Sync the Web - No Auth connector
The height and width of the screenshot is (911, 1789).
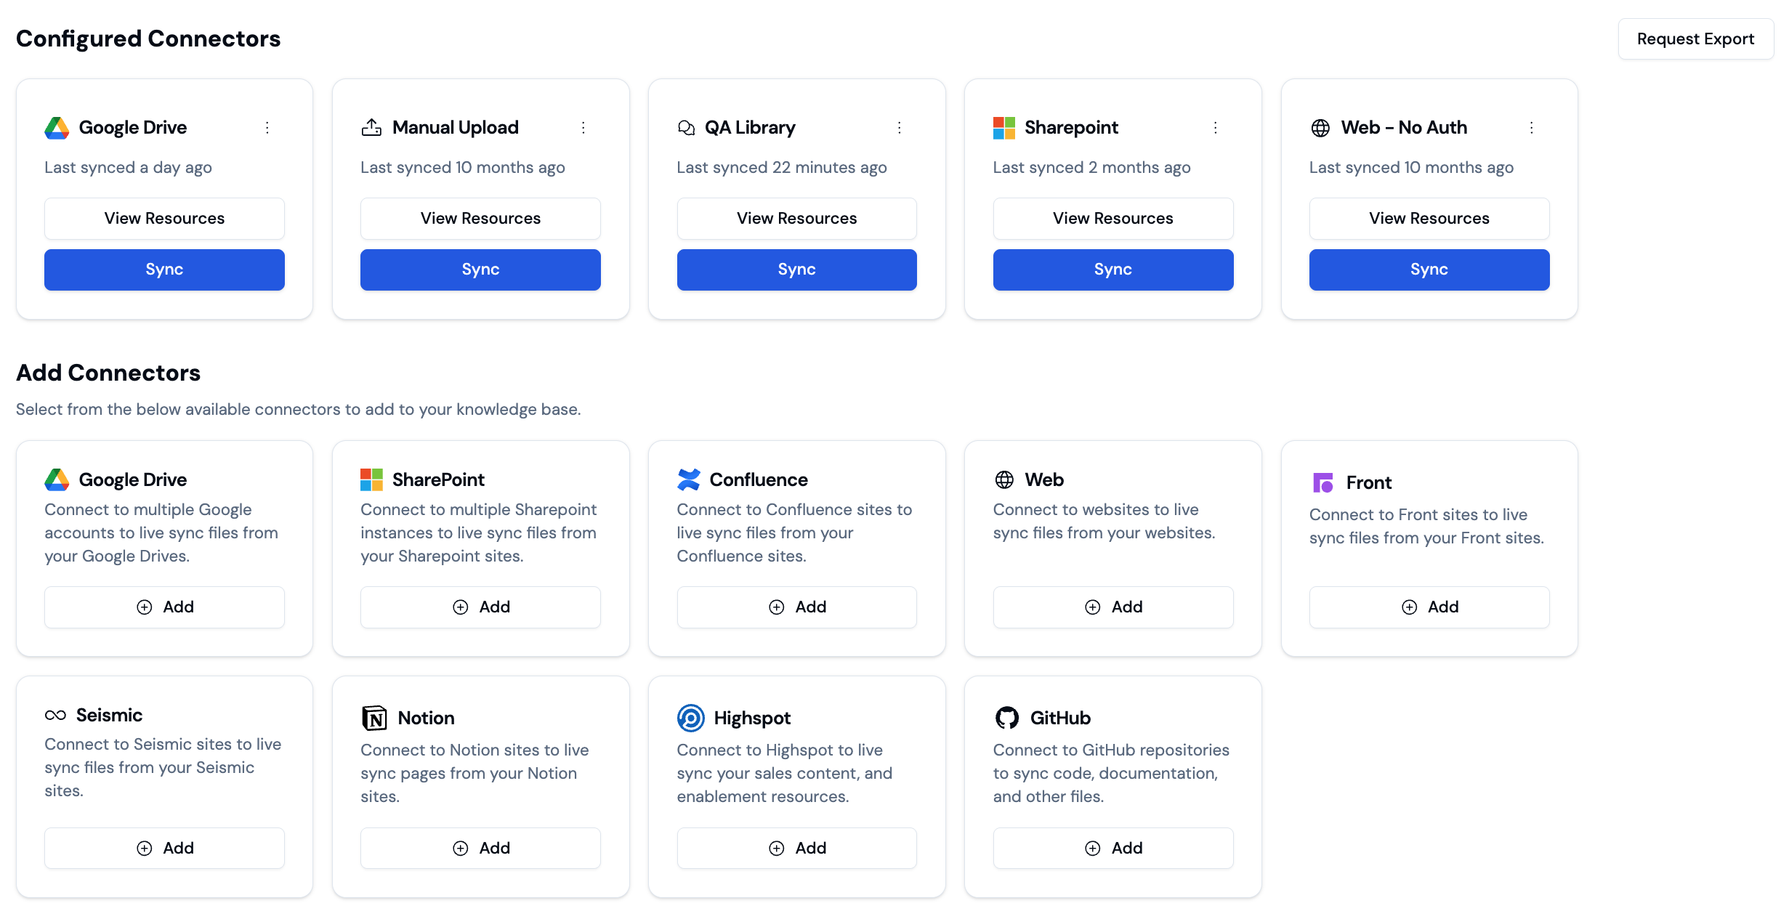pos(1429,270)
